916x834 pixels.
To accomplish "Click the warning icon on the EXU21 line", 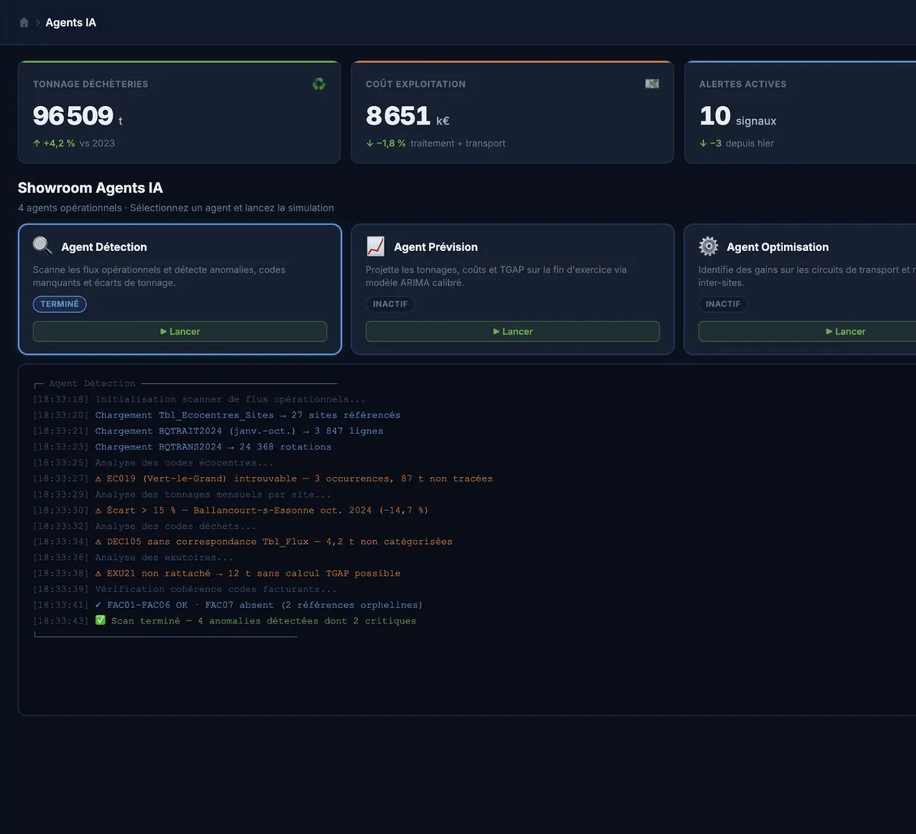I will [x=98, y=573].
